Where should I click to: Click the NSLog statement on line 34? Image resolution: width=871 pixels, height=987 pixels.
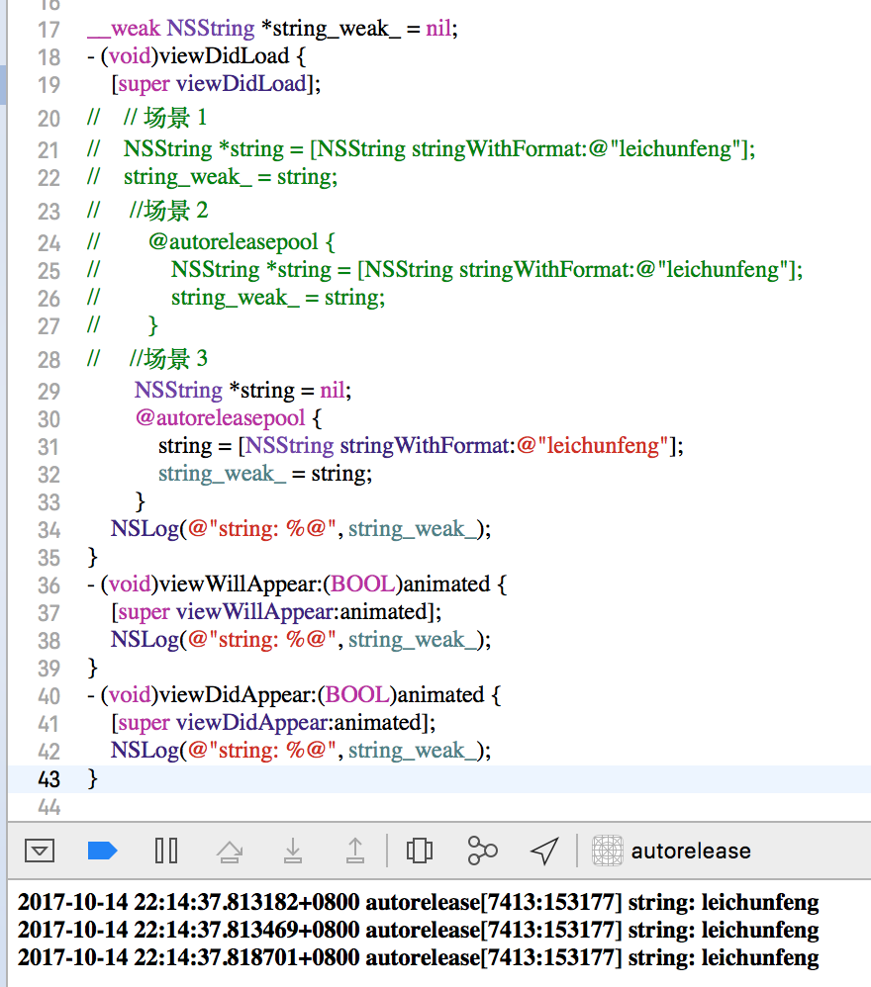tap(301, 529)
